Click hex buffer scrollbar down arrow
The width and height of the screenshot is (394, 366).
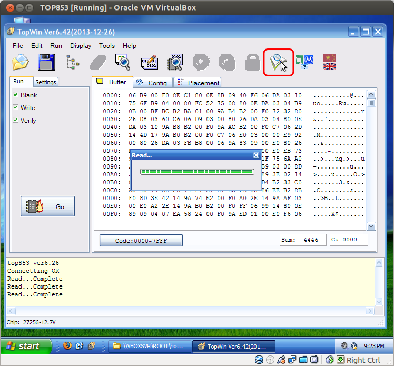pos(371,226)
